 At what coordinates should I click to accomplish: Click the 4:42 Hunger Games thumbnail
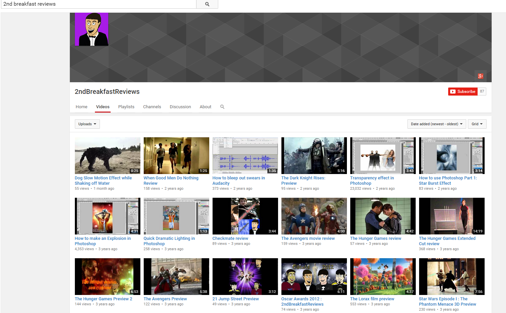point(383,216)
